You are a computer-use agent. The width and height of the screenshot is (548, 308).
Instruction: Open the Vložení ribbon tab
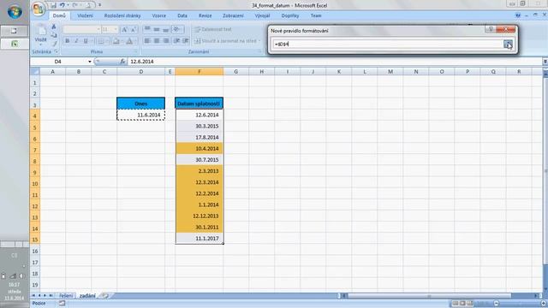click(x=85, y=15)
